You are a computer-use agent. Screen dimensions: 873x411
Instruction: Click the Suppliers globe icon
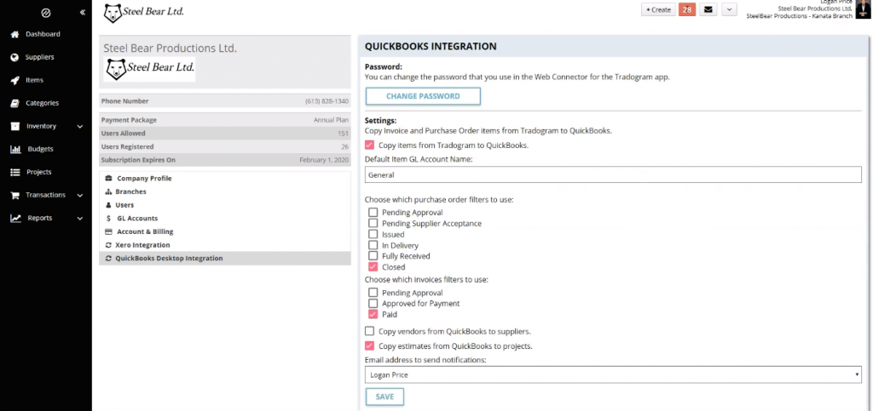14,57
